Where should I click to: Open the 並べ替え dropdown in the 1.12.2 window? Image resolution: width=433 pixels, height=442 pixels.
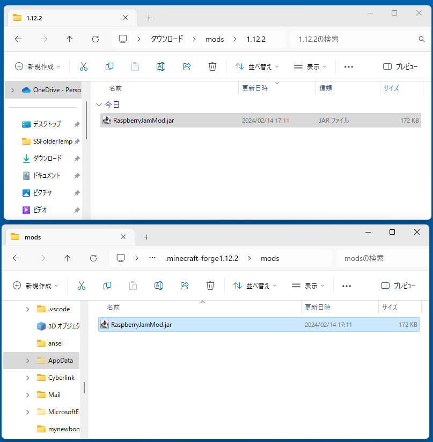coord(257,66)
